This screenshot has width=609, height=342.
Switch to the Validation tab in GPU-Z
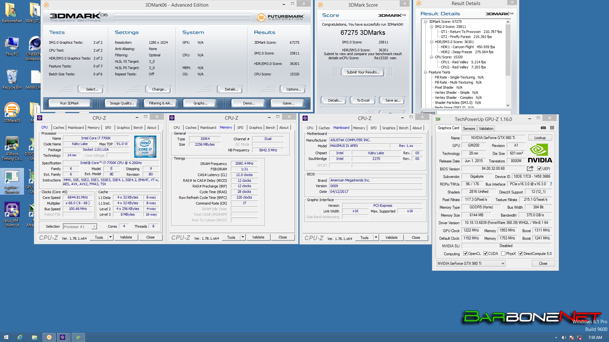tap(486, 128)
